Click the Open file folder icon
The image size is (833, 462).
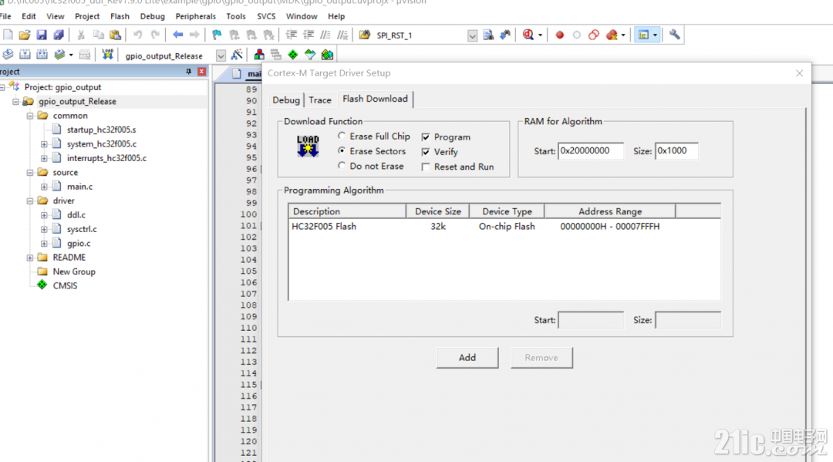tap(25, 35)
